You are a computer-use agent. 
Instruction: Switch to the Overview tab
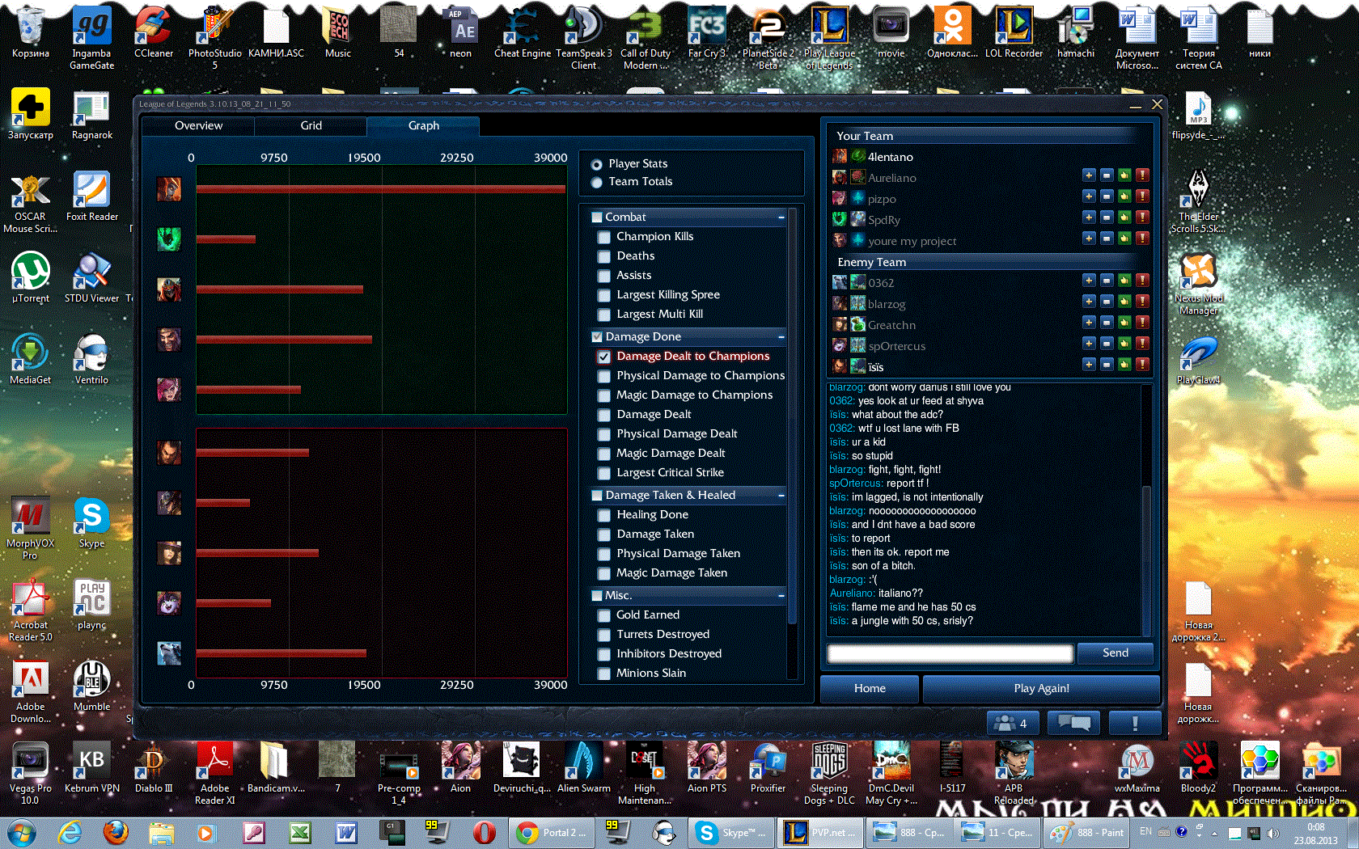pos(198,126)
